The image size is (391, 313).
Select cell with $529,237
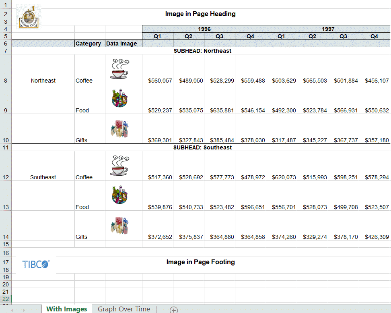click(158, 99)
